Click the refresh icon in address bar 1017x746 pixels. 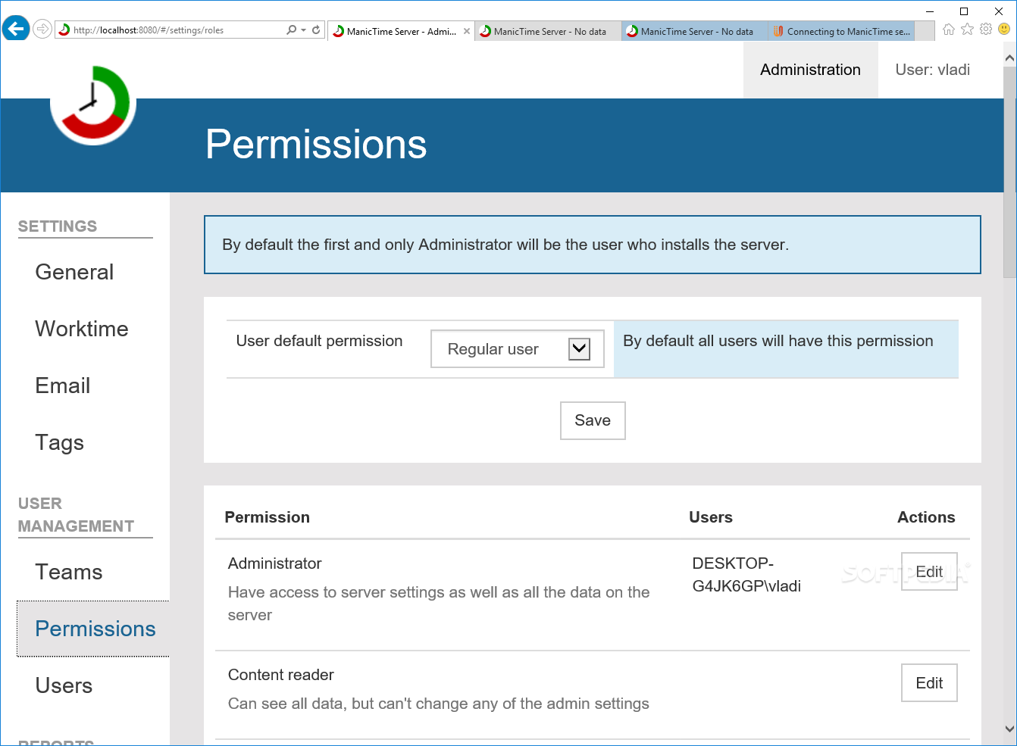click(316, 30)
